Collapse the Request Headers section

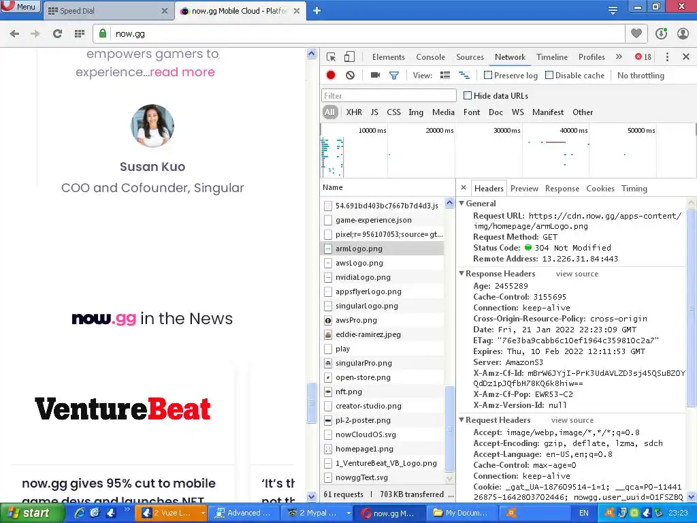461,419
